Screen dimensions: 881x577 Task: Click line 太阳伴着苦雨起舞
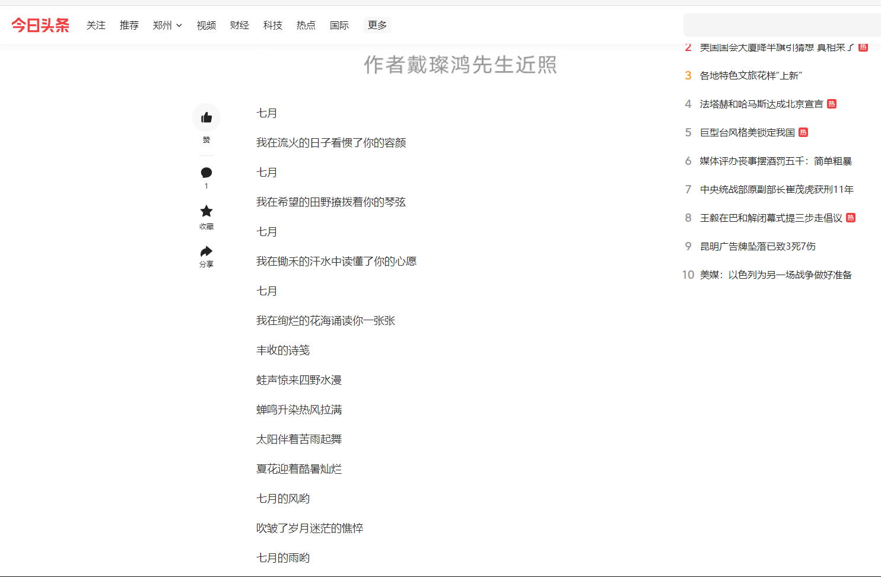click(x=299, y=439)
